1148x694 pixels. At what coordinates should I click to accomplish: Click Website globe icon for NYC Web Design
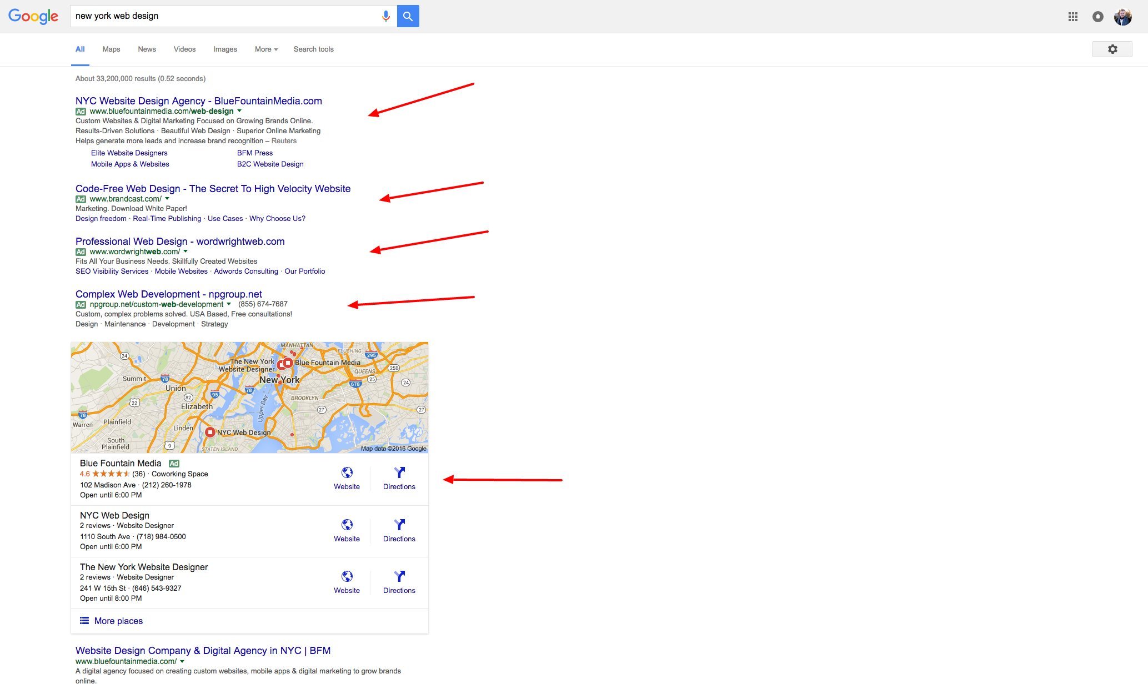coord(347,525)
